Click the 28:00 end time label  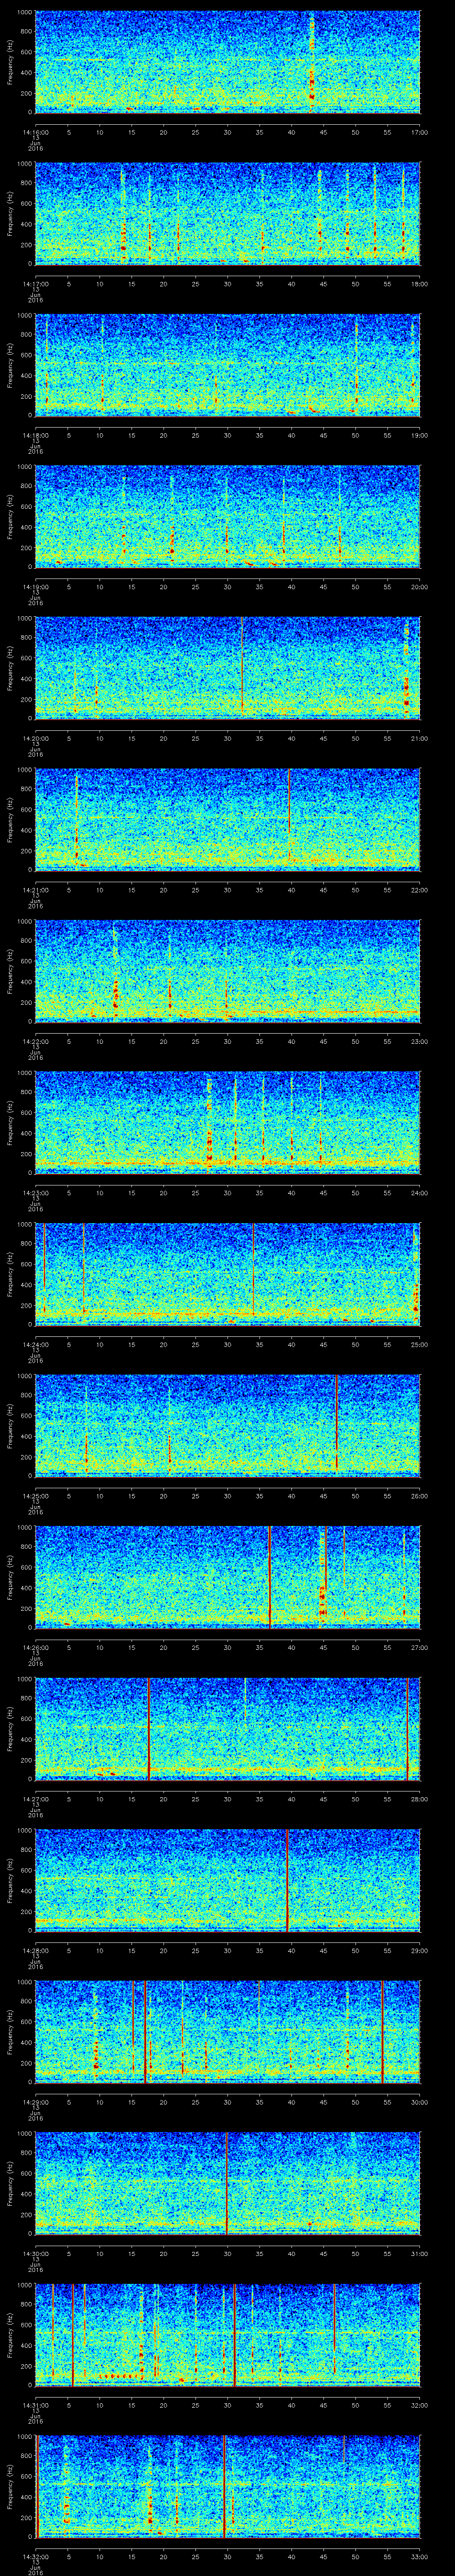point(419,1799)
